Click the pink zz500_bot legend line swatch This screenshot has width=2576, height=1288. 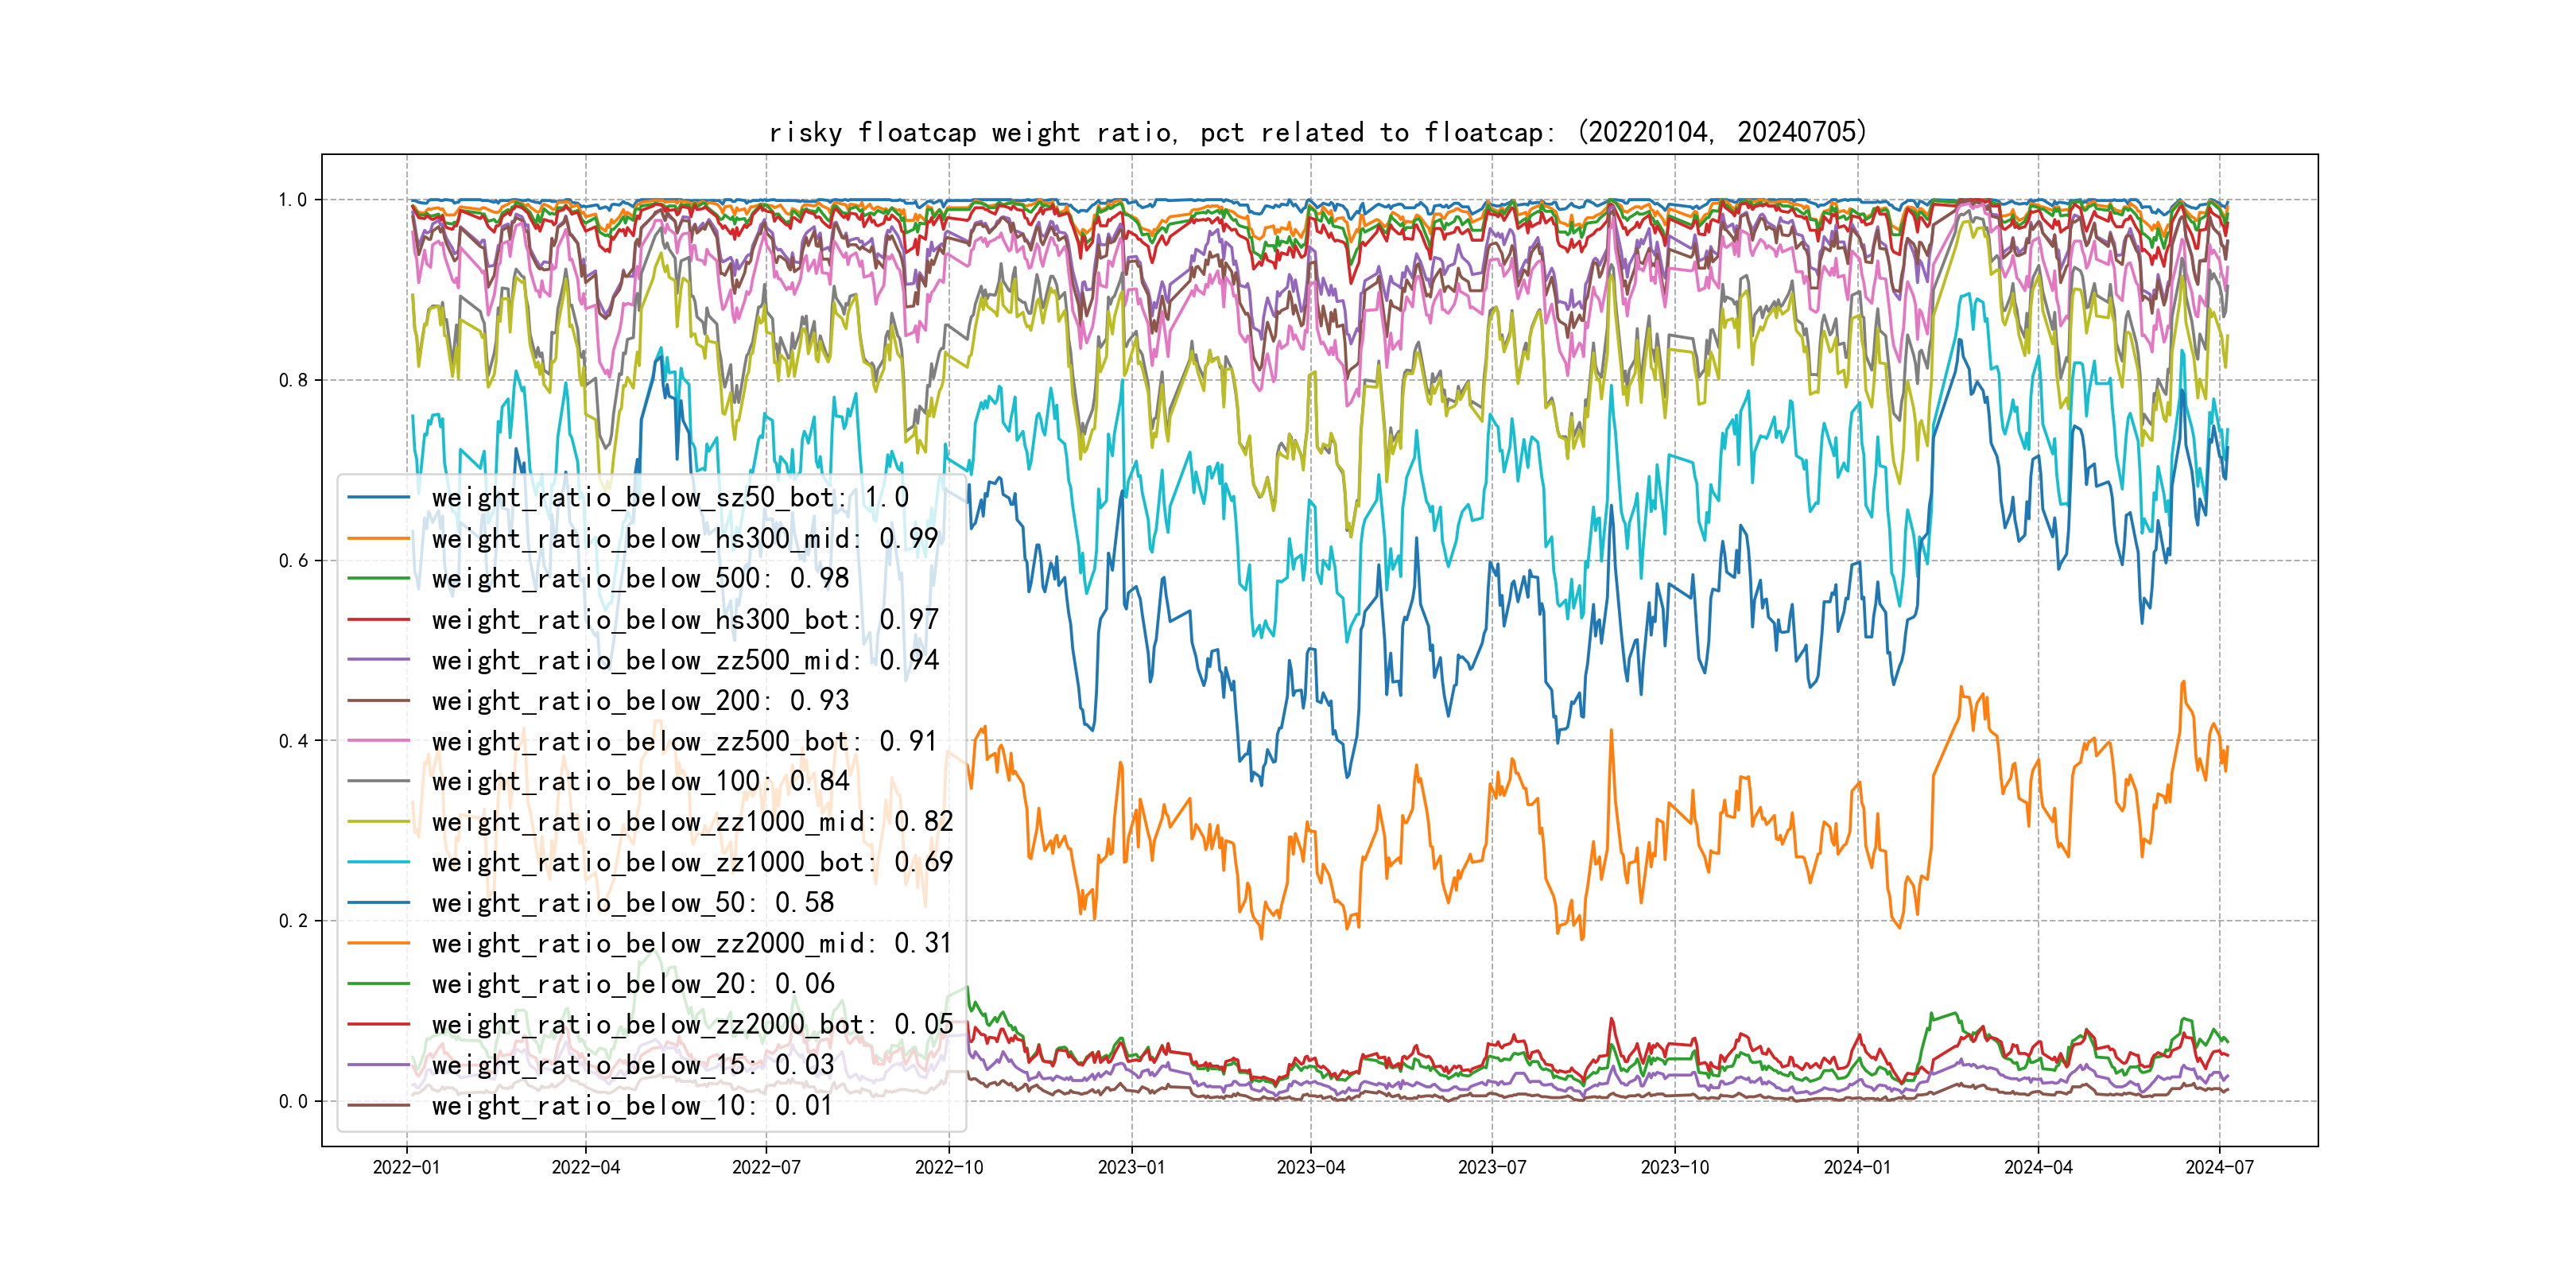379,741
